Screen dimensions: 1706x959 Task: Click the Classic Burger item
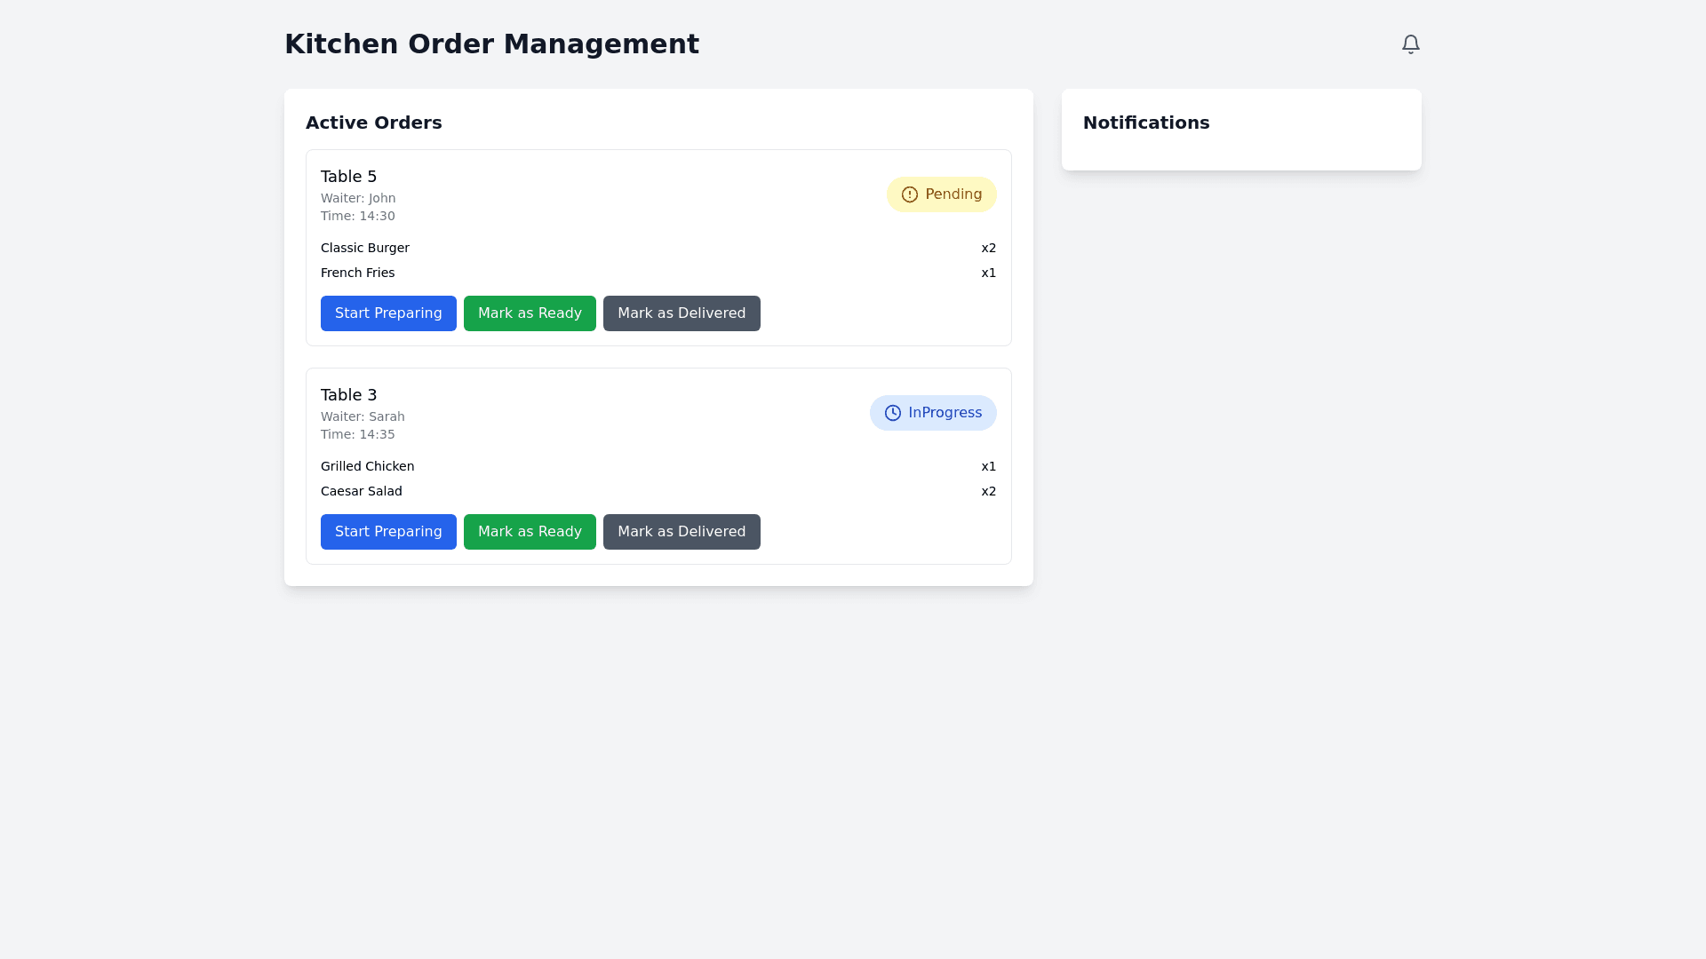point(364,248)
